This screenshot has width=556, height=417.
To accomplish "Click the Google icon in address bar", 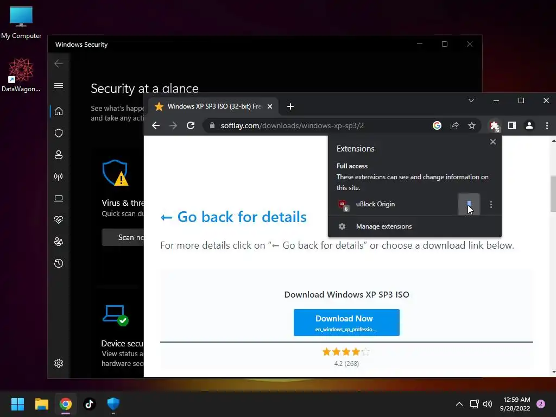I will click(x=437, y=125).
